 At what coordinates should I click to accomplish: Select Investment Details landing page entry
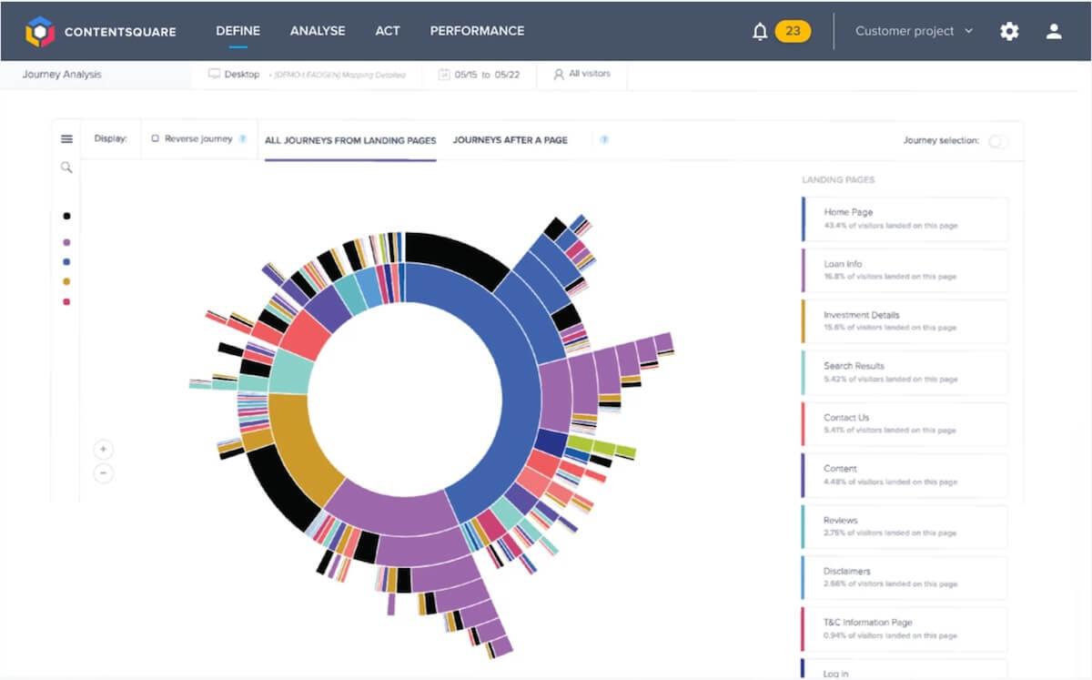click(905, 320)
